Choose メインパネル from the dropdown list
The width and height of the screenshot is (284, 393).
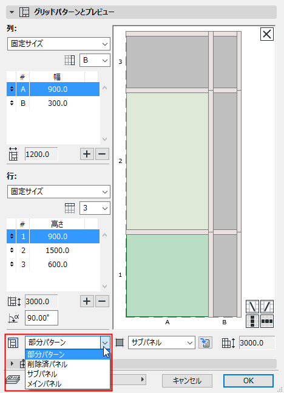pyautogui.click(x=67, y=384)
